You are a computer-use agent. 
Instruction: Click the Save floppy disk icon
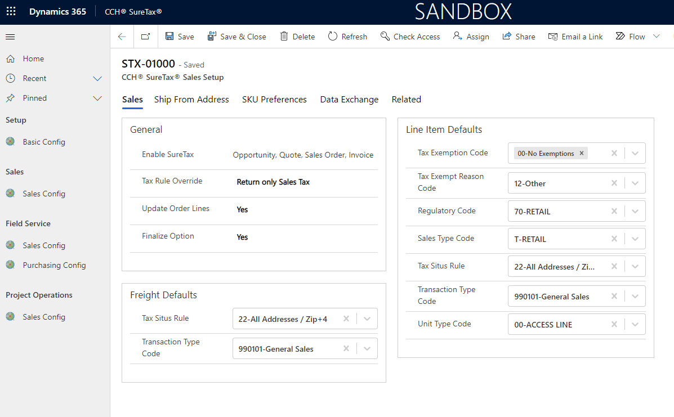(169, 36)
